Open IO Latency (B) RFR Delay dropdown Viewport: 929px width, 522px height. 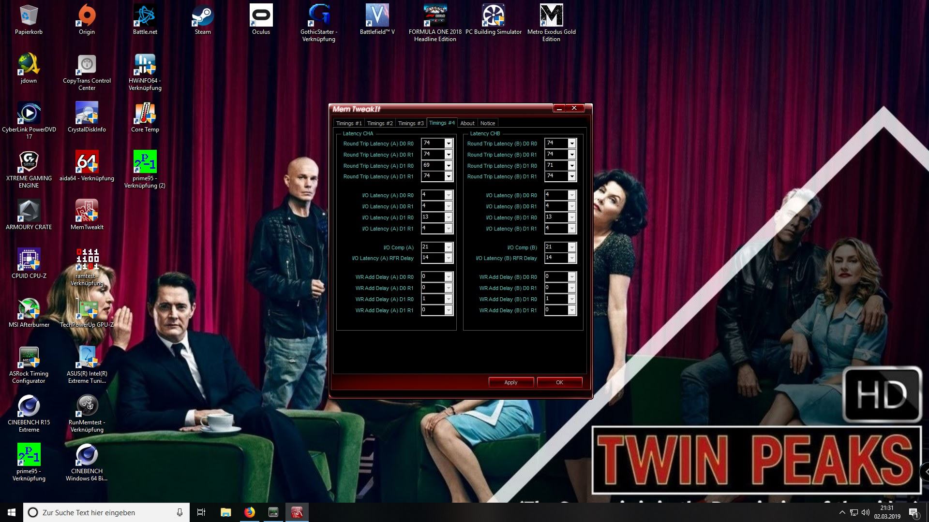pos(572,258)
